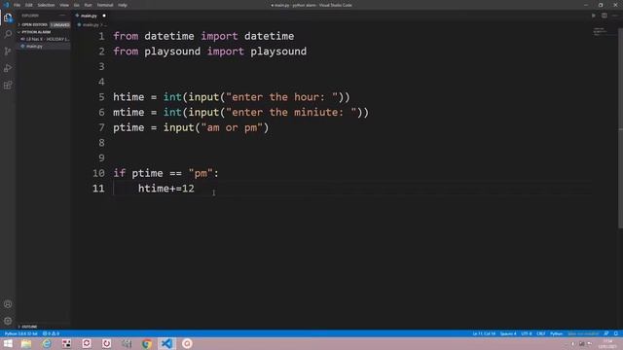Image resolution: width=623 pixels, height=350 pixels.
Task: Click the taskbar clock
Action: click(x=607, y=343)
